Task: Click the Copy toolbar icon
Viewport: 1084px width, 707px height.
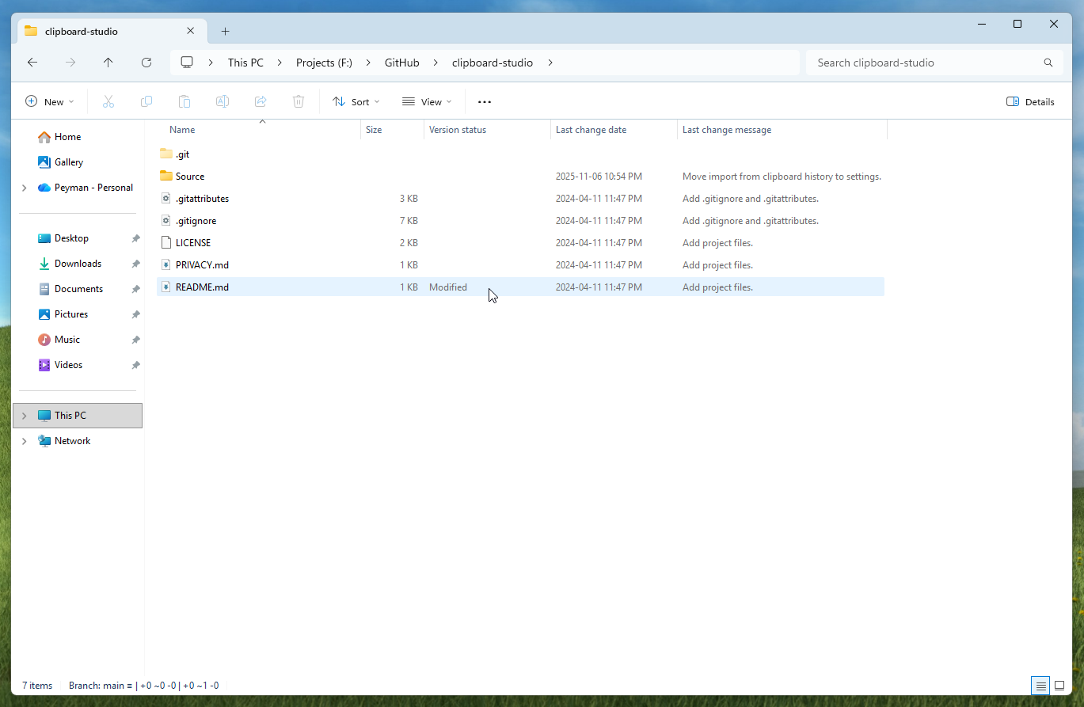Action: [x=146, y=101]
